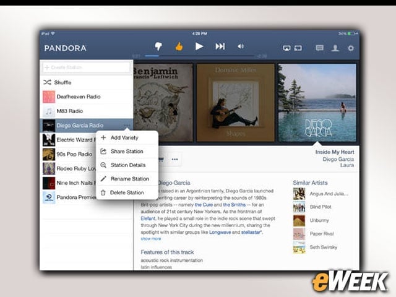This screenshot has height=297, width=396.
Task: Thumbs up the current song
Action: pyautogui.click(x=179, y=46)
